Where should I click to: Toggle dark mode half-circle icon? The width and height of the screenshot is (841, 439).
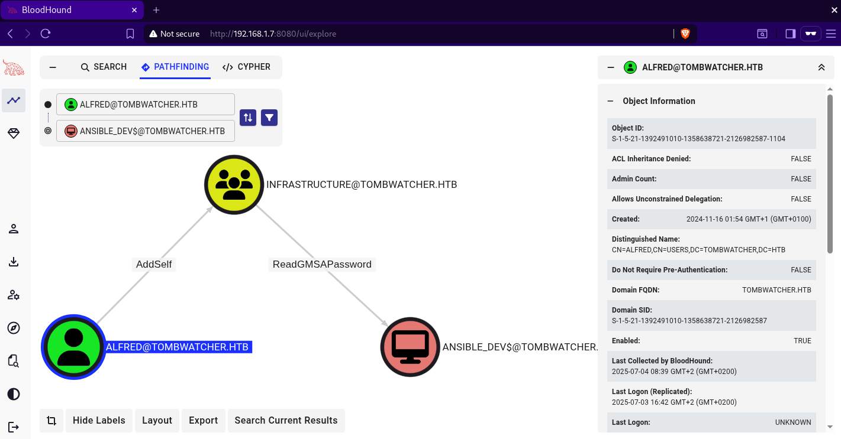click(14, 394)
